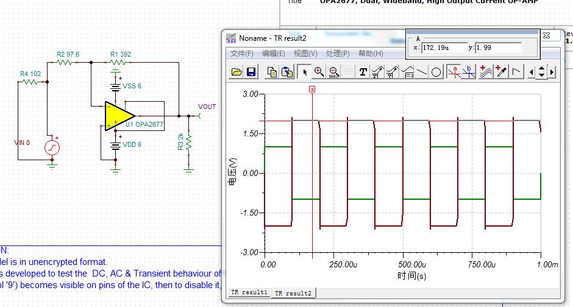573x307 pixels.
Task: Paste from the clipboard in the toolbar
Action: pos(287,72)
